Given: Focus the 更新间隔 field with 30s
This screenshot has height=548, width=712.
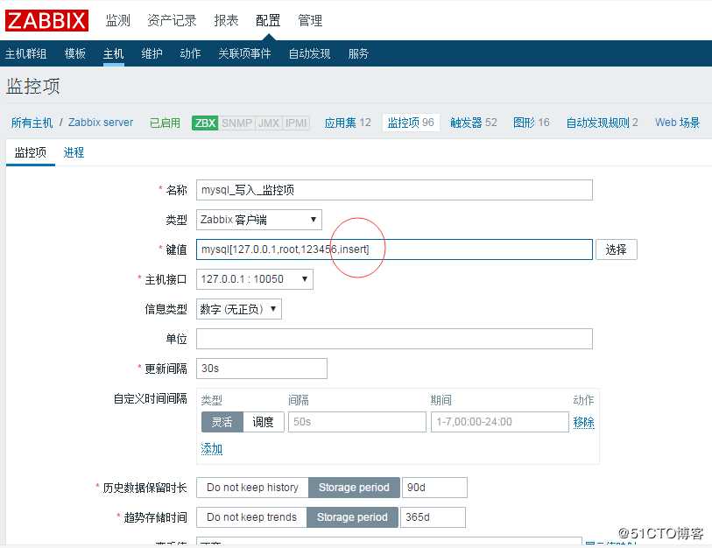Looking at the screenshot, I should point(262,369).
